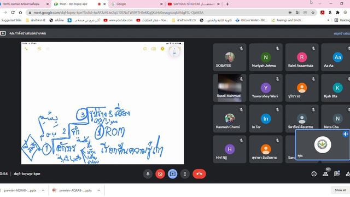Click muted mic icon on Nuriyah Jehma tile
This screenshot has height=197, width=350.
coord(277,48)
